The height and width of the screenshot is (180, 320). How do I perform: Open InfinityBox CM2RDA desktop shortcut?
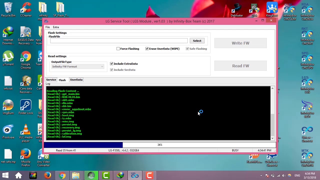(307, 11)
